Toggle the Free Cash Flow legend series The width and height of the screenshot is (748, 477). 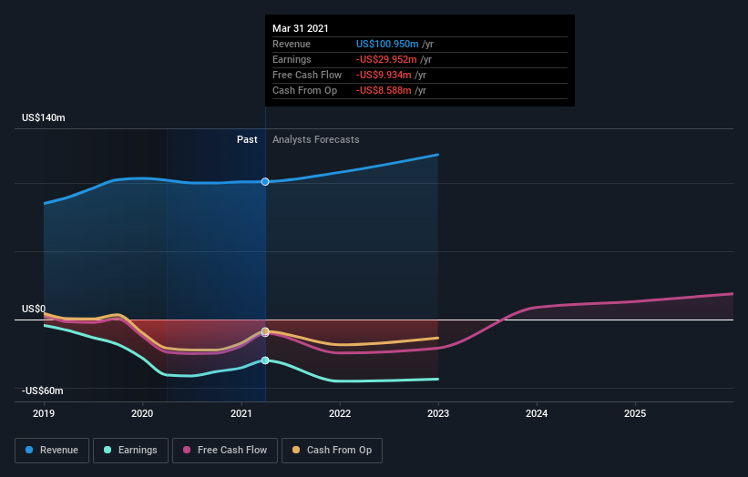pyautogui.click(x=225, y=450)
